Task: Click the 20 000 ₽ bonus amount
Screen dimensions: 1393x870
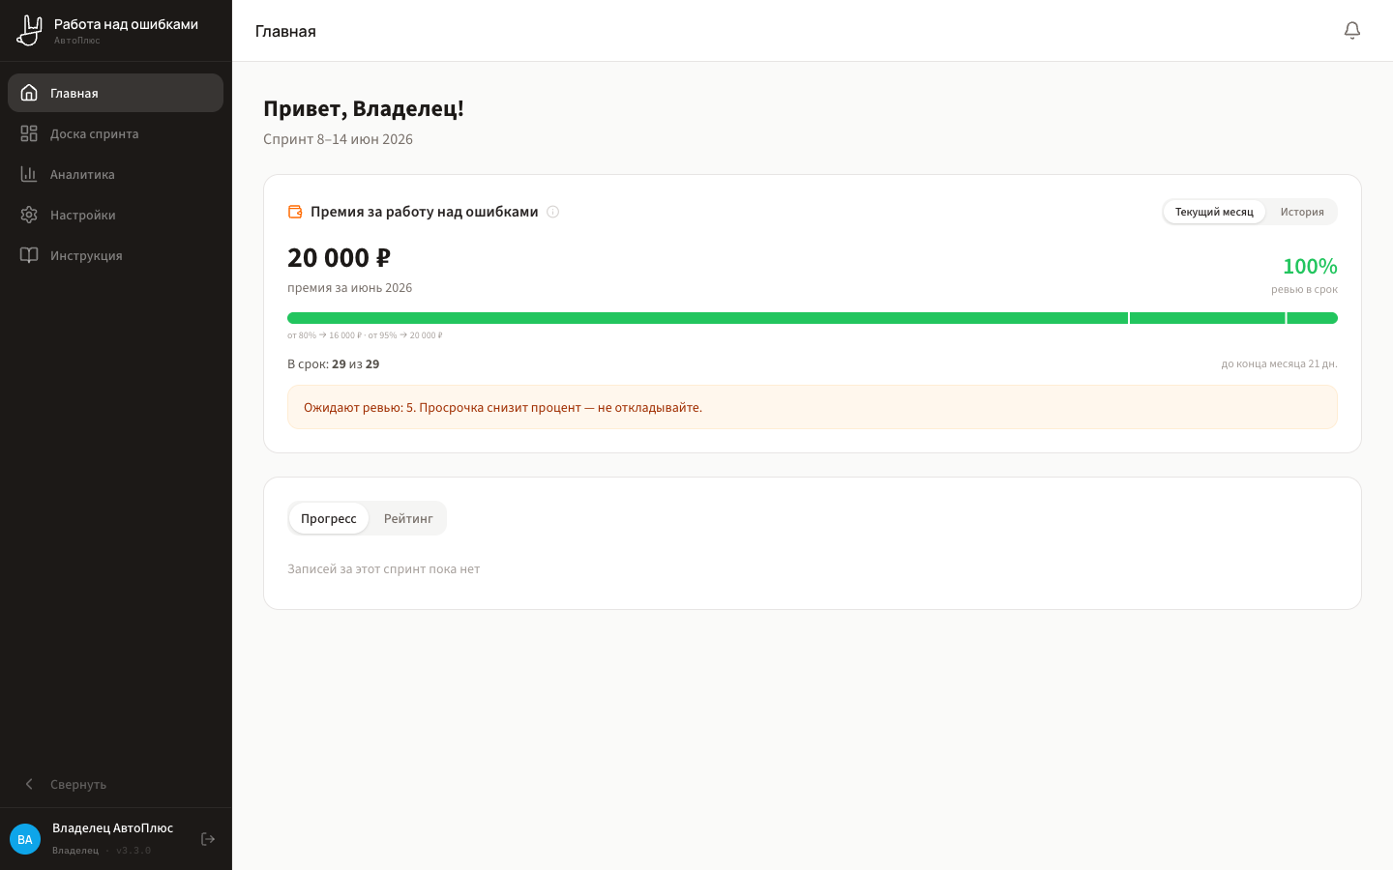Action: tap(339, 258)
